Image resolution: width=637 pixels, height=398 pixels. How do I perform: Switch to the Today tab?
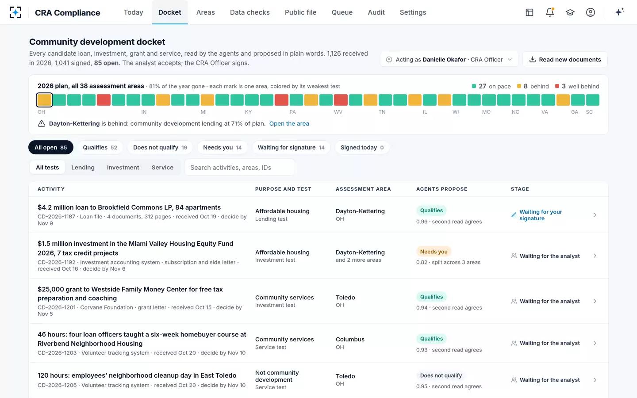click(133, 12)
